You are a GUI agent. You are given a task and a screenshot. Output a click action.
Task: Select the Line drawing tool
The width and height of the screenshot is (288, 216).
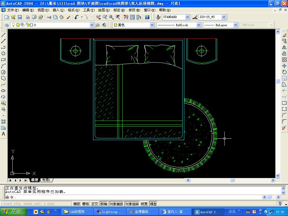(x=3, y=35)
